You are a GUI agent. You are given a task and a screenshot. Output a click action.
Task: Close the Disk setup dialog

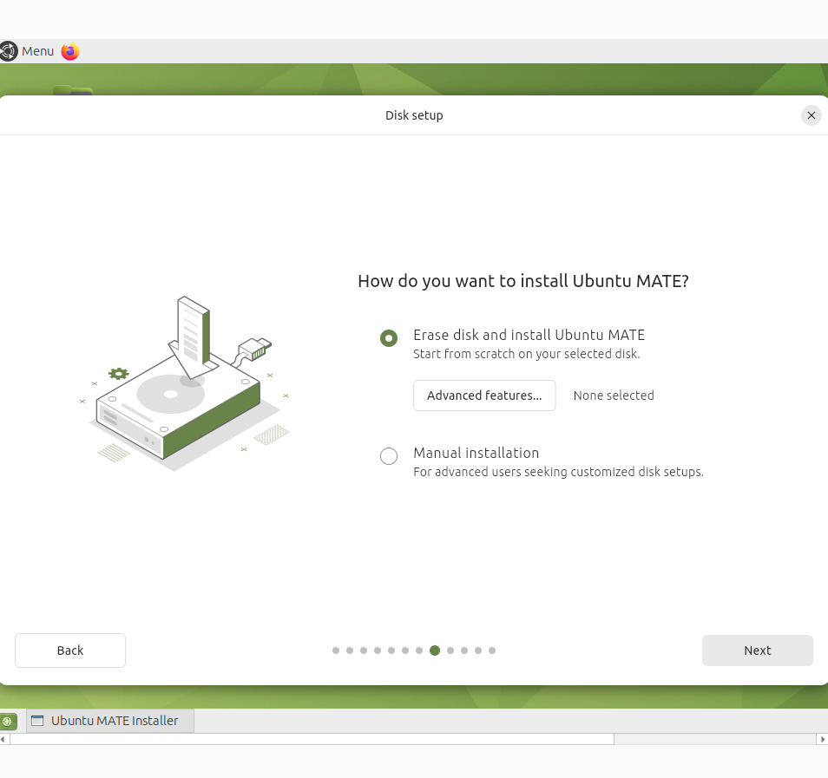click(x=812, y=115)
